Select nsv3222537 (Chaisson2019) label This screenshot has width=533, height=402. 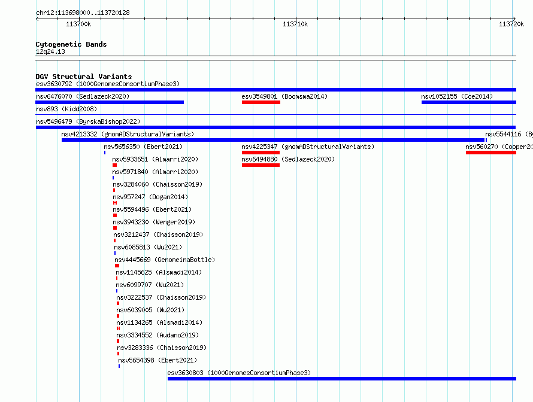coord(161,297)
